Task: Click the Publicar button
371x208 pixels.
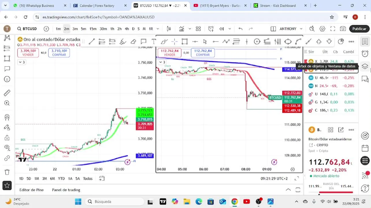Action: pos(359,29)
